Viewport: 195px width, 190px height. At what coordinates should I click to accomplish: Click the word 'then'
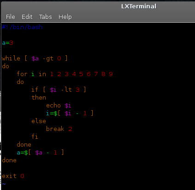39,97
